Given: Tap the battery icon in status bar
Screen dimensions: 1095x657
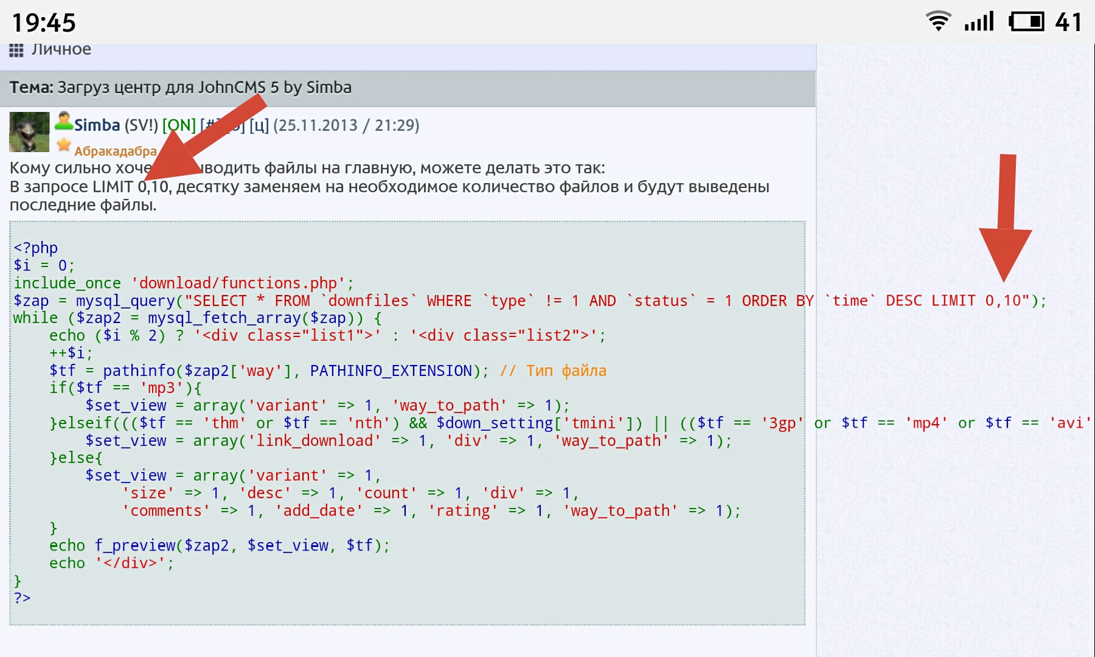Looking at the screenshot, I should pos(1026,22).
